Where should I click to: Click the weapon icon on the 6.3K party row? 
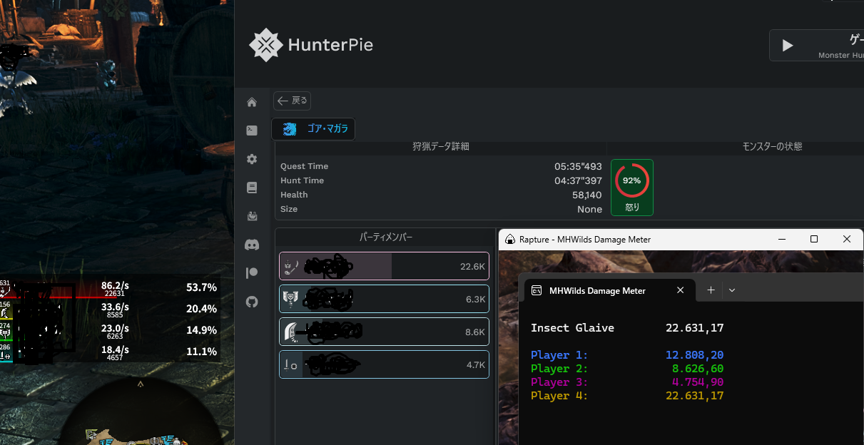pyautogui.click(x=291, y=300)
